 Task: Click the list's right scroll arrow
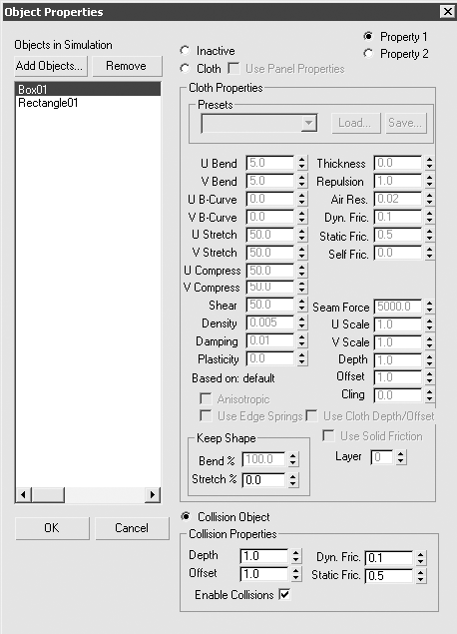[x=153, y=494]
